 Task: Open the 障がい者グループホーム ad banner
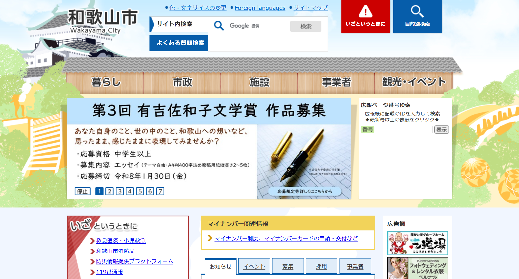tap(417, 243)
